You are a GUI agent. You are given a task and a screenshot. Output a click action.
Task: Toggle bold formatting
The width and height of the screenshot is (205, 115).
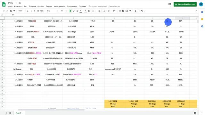(x=70, y=11)
